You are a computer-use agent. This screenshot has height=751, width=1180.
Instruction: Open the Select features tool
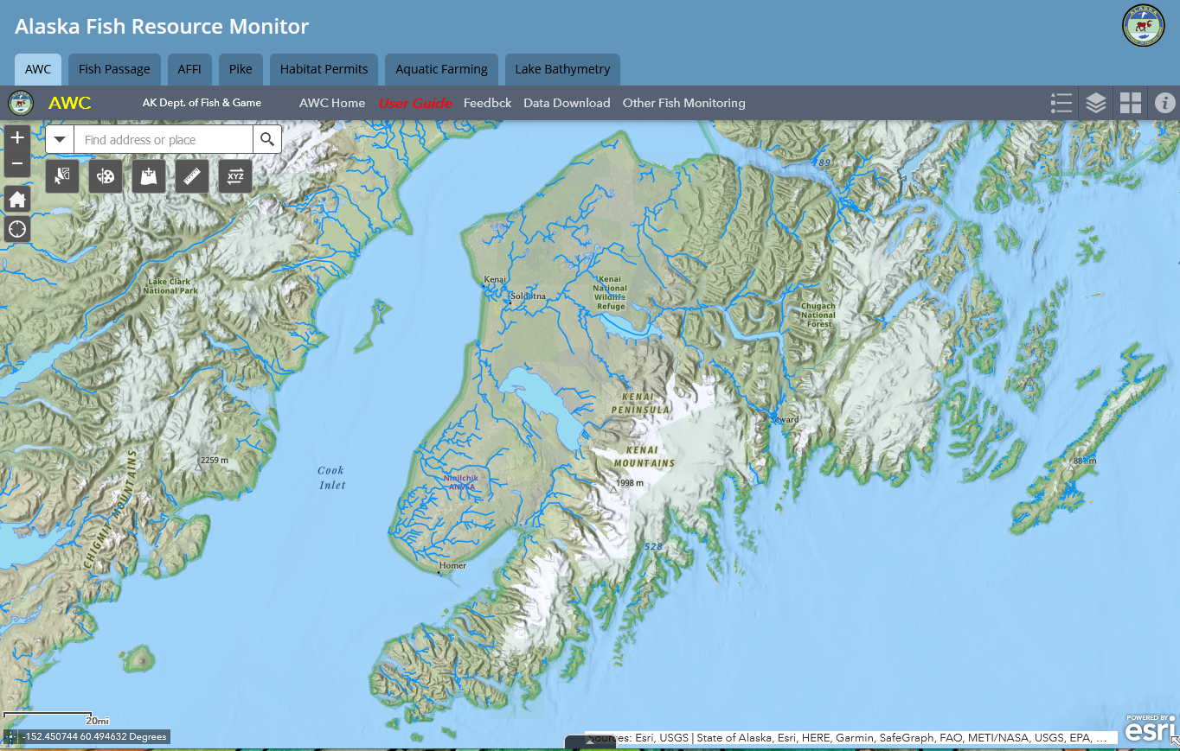(62, 176)
